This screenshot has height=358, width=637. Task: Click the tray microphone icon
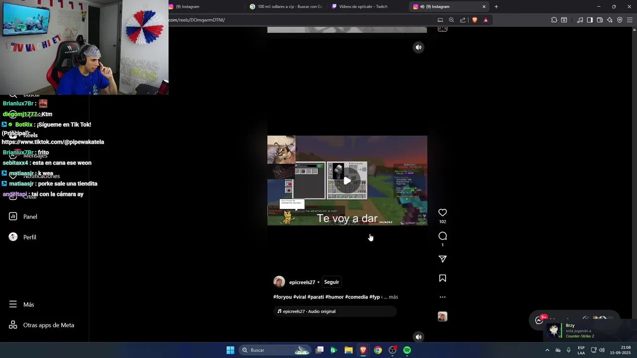pos(568,350)
